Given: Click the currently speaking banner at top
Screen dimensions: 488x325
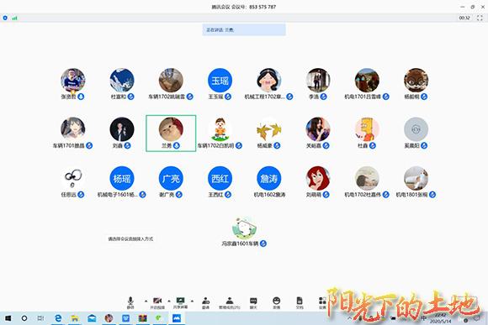Looking at the screenshot, I should click(x=244, y=30).
